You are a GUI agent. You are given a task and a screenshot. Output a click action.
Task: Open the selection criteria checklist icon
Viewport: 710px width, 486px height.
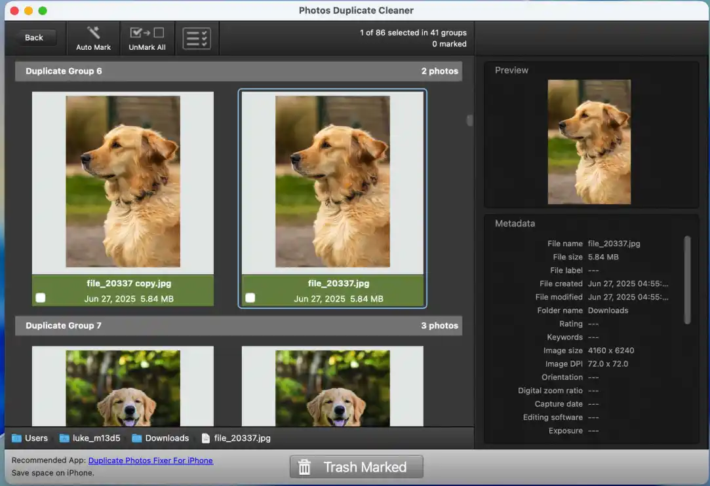[x=196, y=37]
